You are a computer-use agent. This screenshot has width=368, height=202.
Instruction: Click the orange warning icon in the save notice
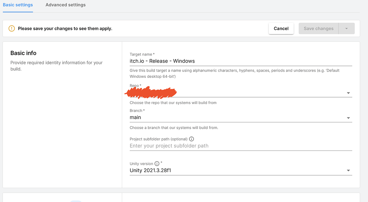12,28
